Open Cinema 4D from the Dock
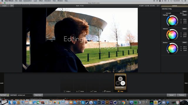Image resolution: width=188 pixels, height=105 pixels. click(x=115, y=102)
